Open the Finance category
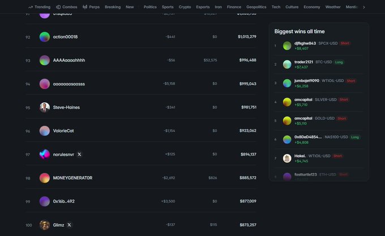The width and height of the screenshot is (385, 236). [234, 7]
